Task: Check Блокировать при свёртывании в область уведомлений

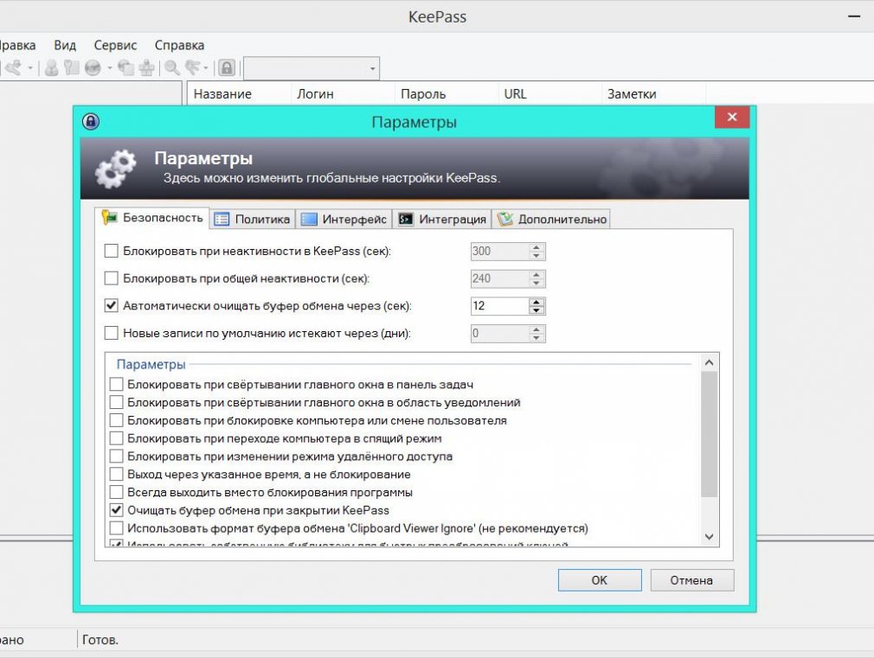Action: click(116, 402)
